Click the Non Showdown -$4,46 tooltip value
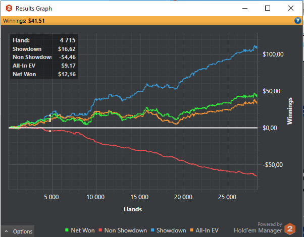The image size is (304, 237). [67, 57]
